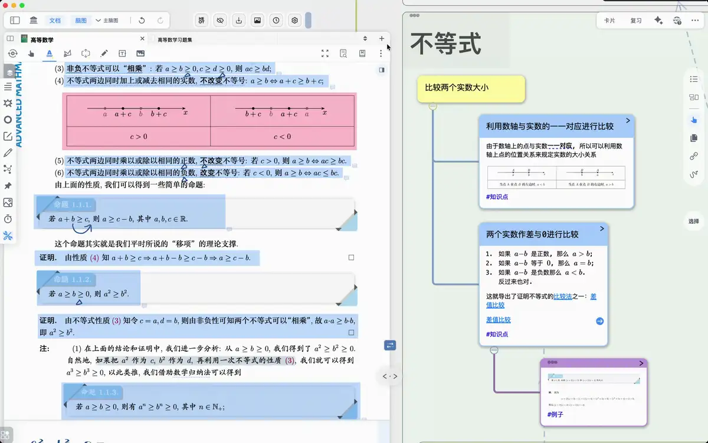Image resolution: width=708 pixels, height=443 pixels.
Task: Enter document fullscreen mode
Action: click(x=324, y=54)
